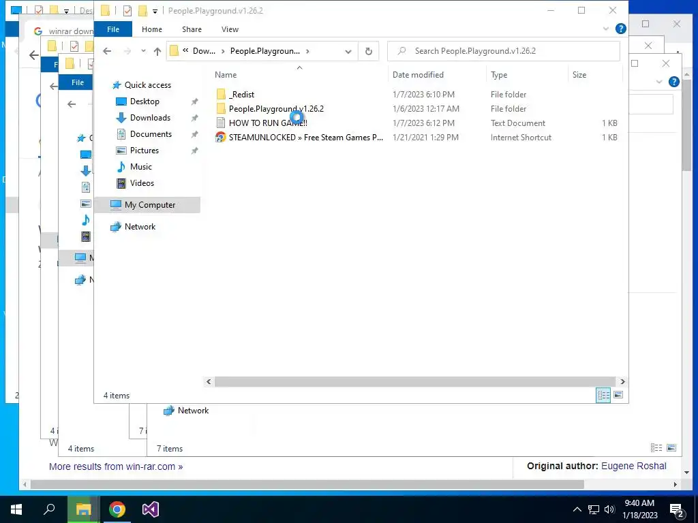
Task: Click pin icon next to Downloads
Action: pos(194,118)
